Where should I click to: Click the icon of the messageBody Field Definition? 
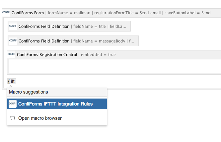click(x=13, y=41)
